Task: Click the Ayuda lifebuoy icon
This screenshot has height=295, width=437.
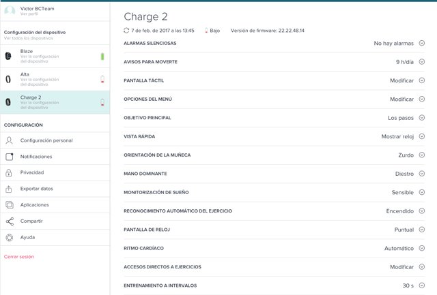Action: pos(10,238)
